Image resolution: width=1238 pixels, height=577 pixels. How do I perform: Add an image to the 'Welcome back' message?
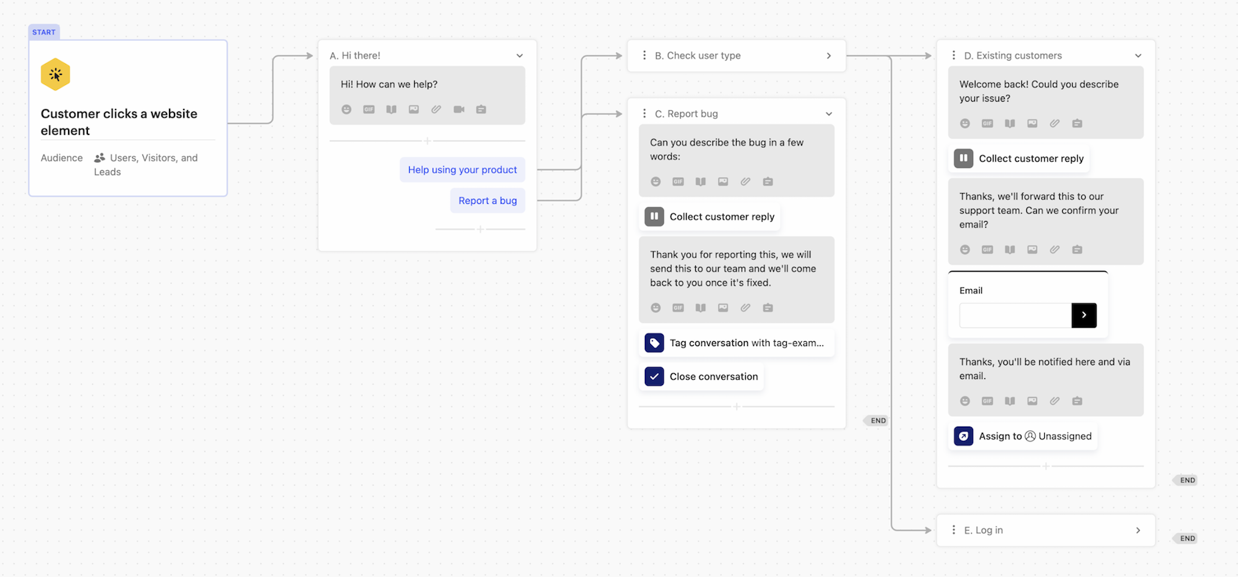click(x=1032, y=123)
